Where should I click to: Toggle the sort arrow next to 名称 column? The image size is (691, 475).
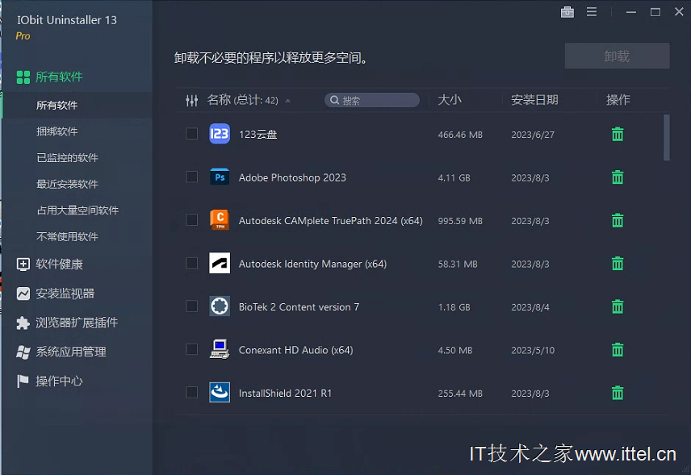287,101
